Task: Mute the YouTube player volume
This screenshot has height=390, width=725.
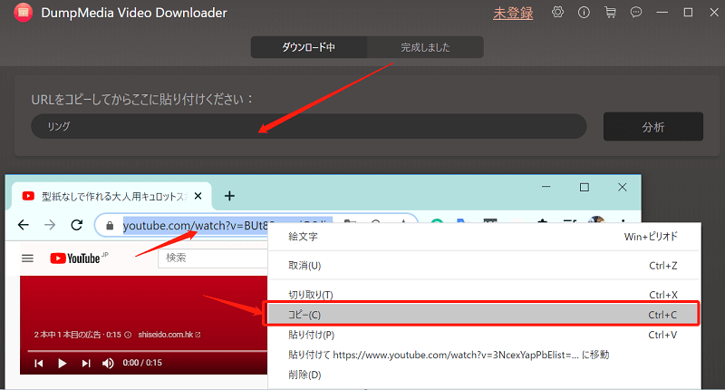Action: coord(108,363)
